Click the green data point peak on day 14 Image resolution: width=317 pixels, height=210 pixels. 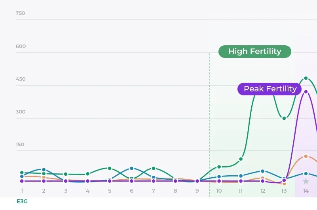pos(306,78)
